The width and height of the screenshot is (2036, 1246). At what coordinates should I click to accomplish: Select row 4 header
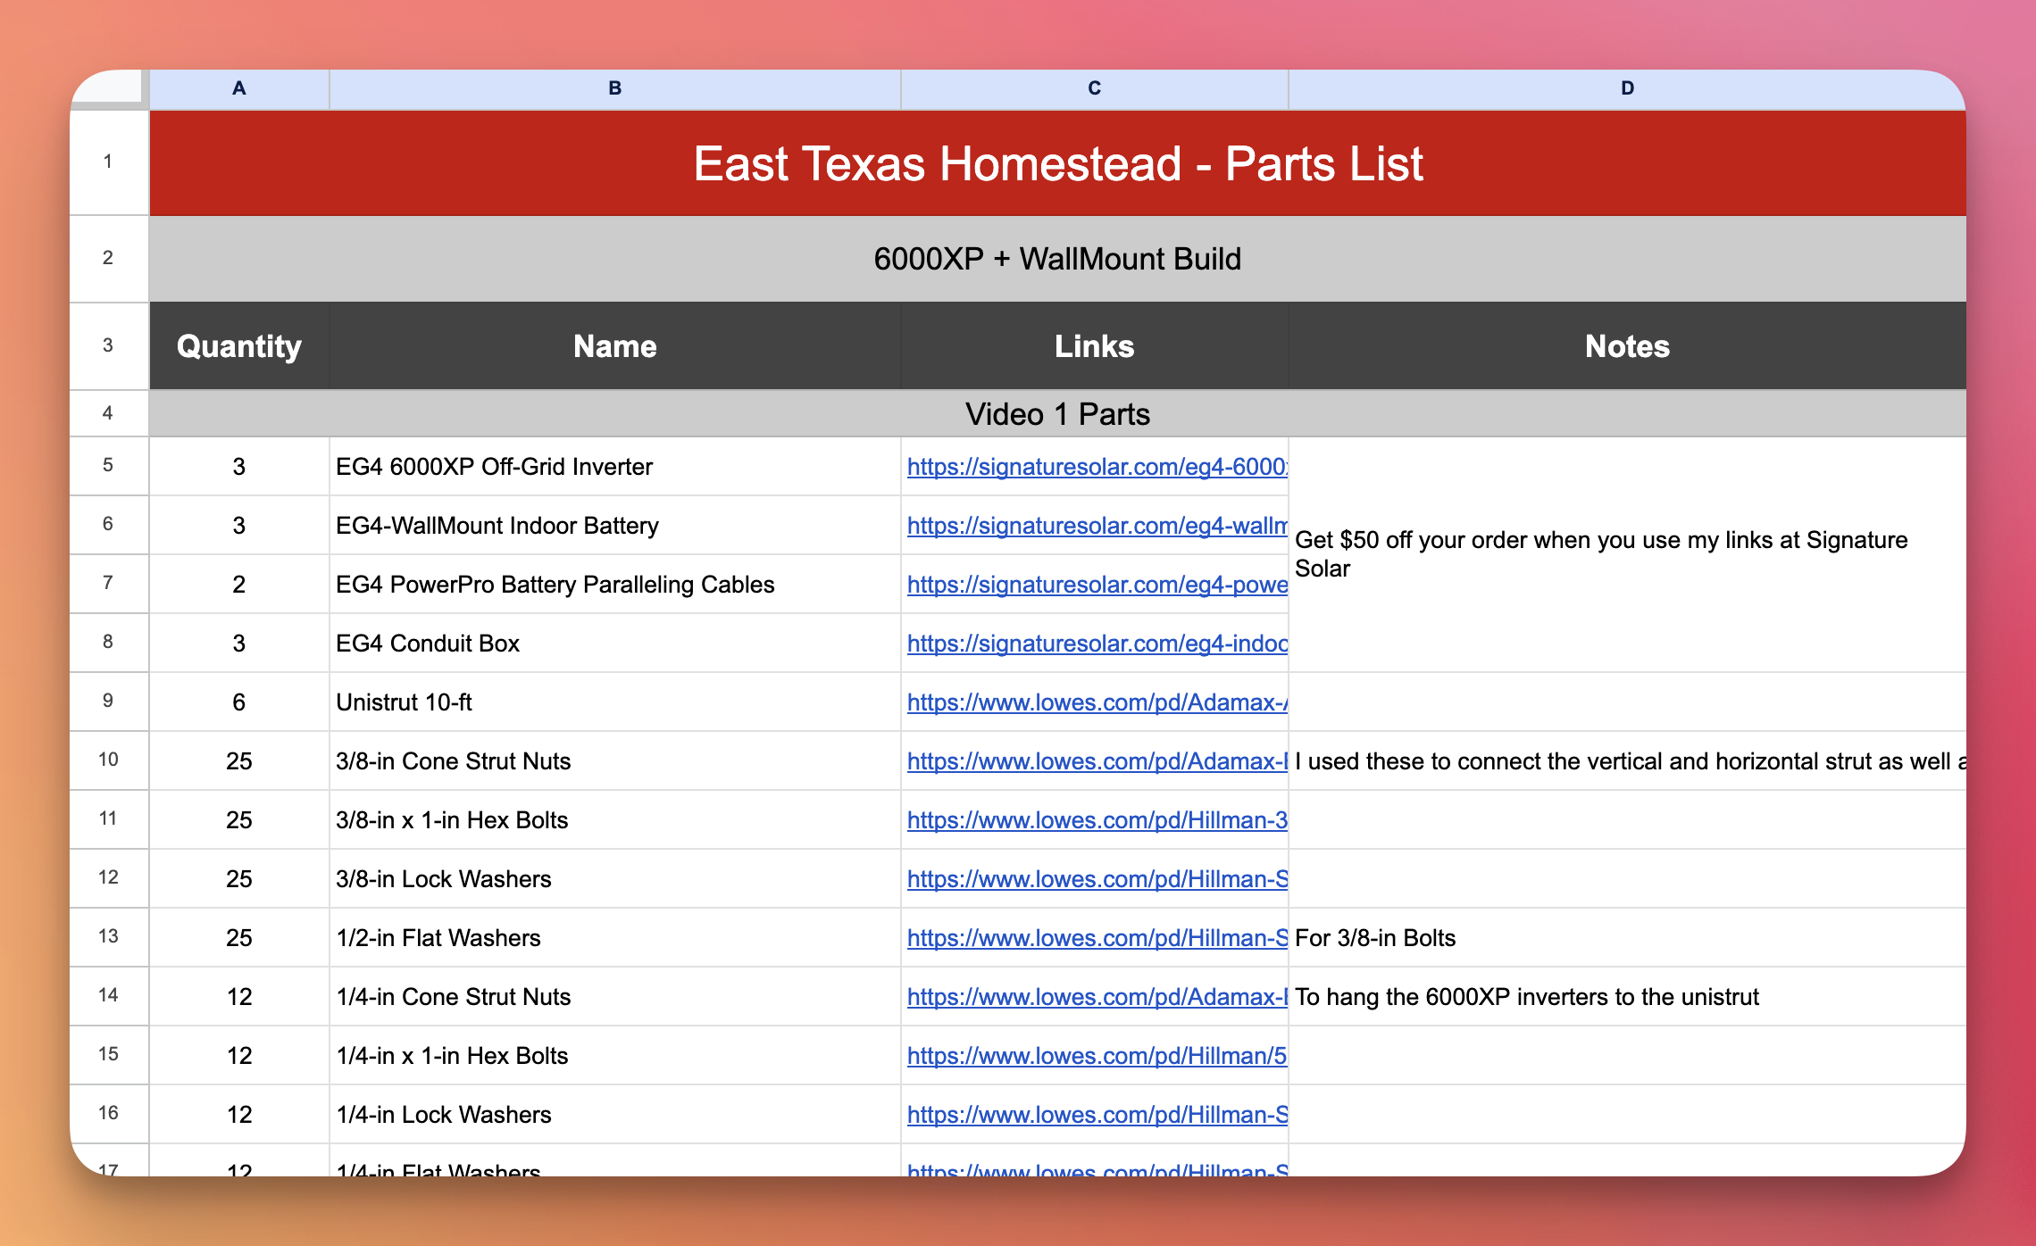pos(108,413)
